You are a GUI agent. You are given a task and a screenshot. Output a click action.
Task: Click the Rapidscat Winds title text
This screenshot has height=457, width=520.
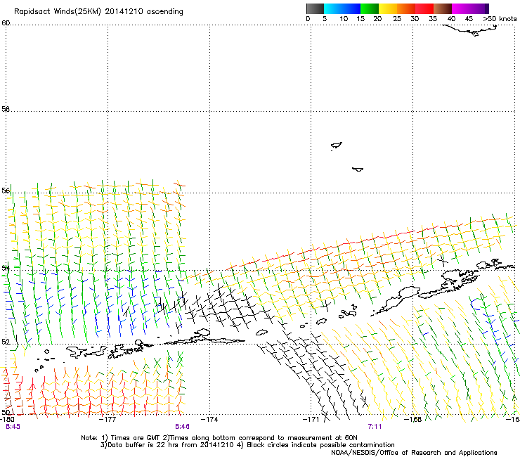click(x=98, y=11)
